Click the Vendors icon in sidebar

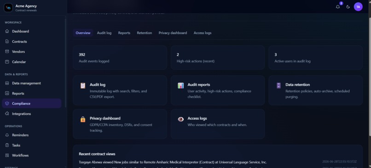click(7, 51)
